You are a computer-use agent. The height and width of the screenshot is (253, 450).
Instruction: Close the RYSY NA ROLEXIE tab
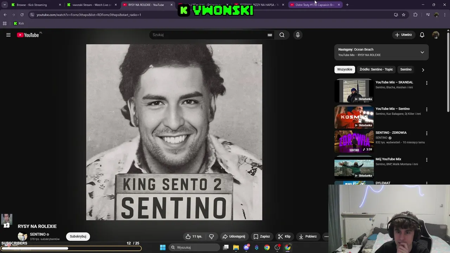click(x=172, y=5)
